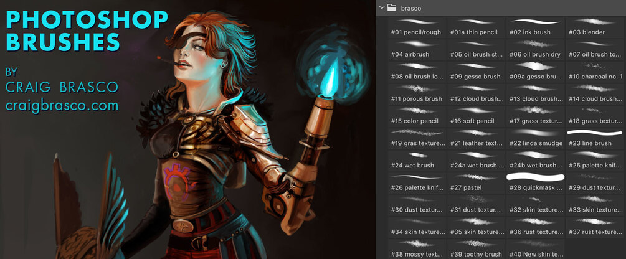
Task: Pick the #22 linda smudge brush
Action: tap(536, 138)
